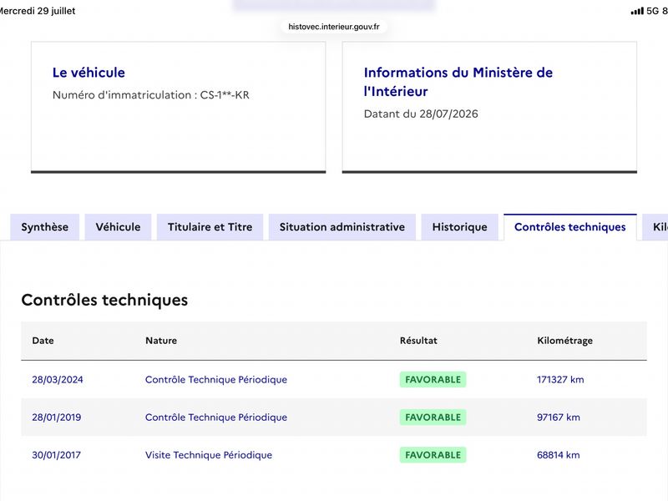Click the 30/01/2017 inspection date
Viewport: 668px width, 501px height.
[x=56, y=455]
